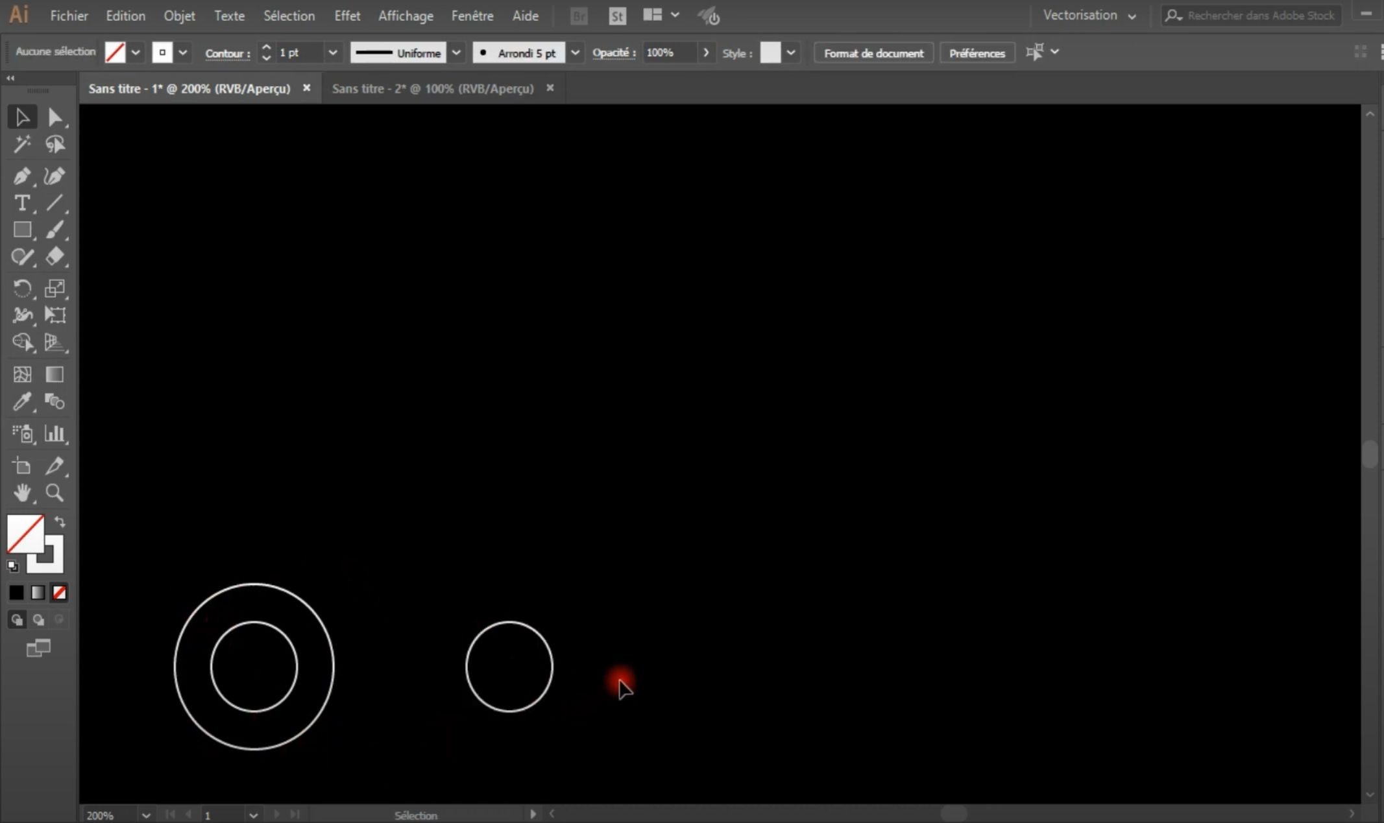Set paint to None in toolbar
Screen dimensions: 1384x823
click(x=60, y=592)
